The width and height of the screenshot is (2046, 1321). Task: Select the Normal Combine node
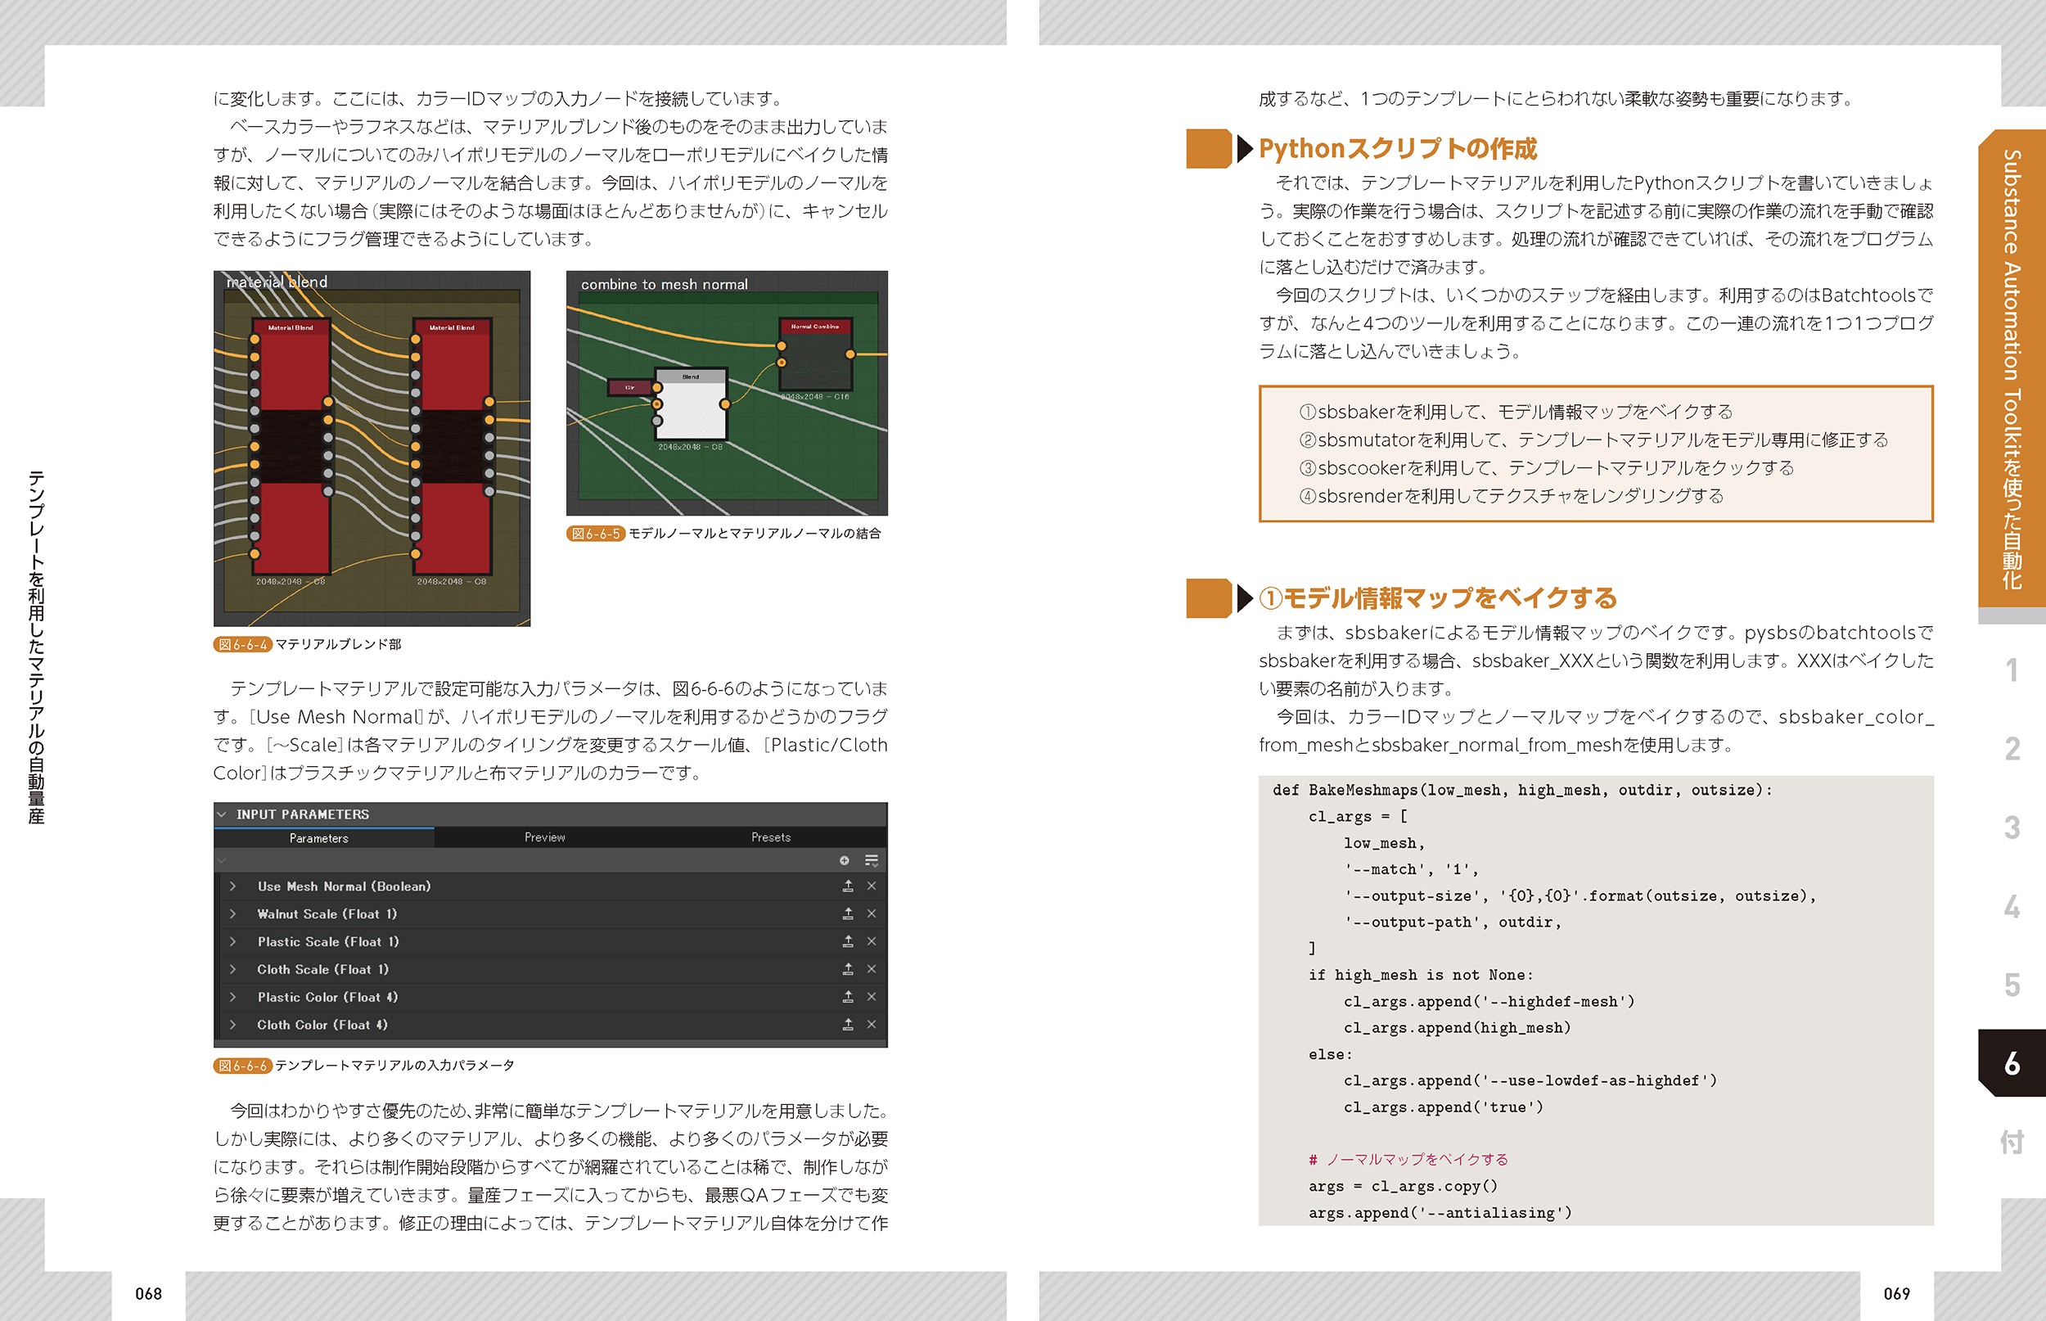click(x=815, y=356)
